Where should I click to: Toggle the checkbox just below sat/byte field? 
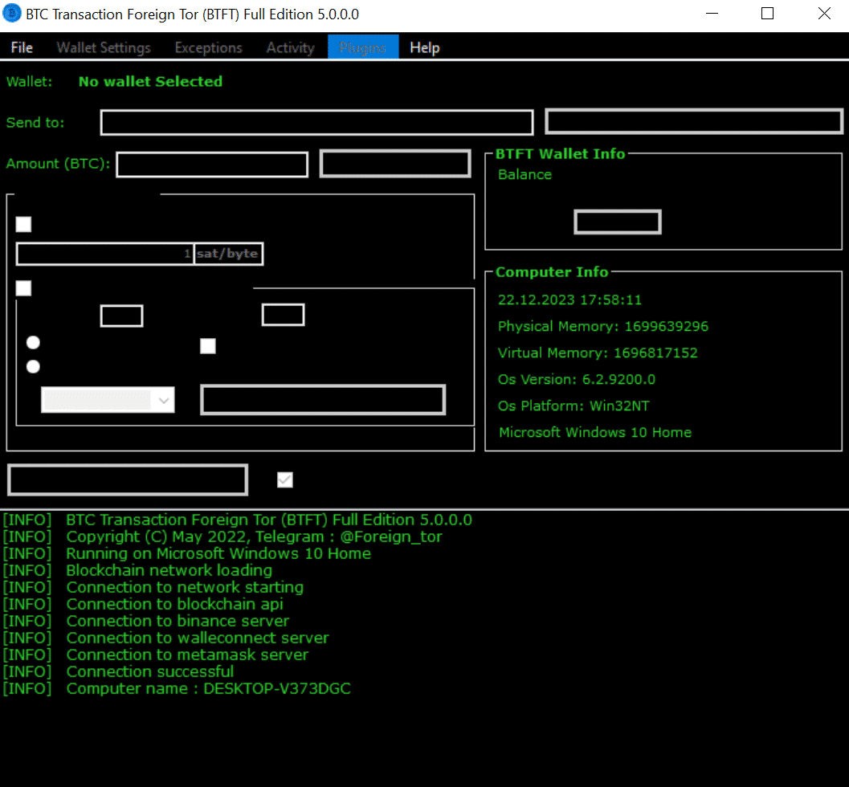coord(23,288)
